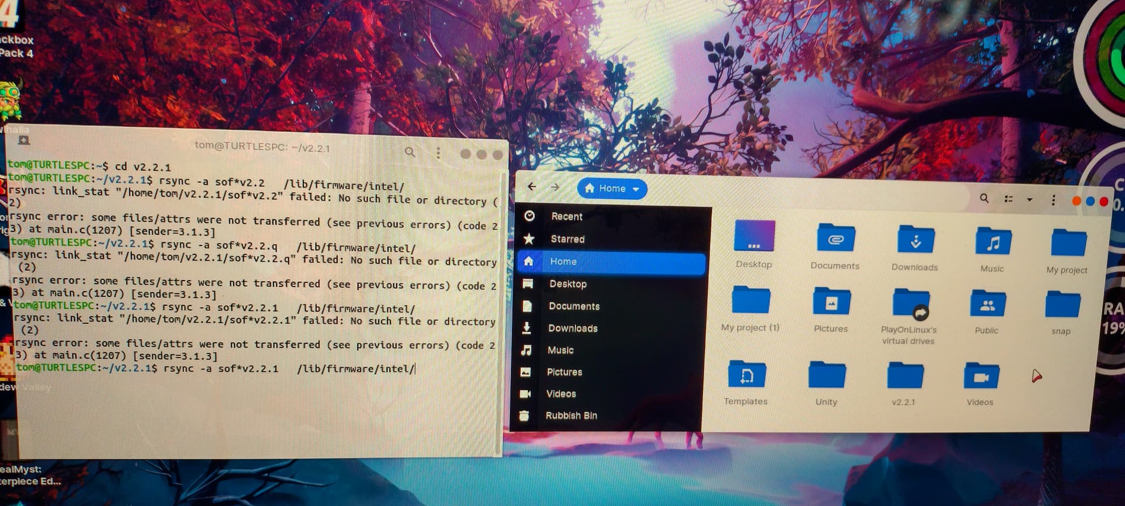Viewport: 1125px width, 506px height.
Task: Click the 'Pack 4' desktop shortcut label
Action: coord(16,53)
